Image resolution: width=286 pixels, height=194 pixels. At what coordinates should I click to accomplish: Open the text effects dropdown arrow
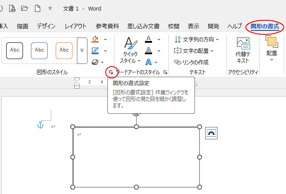point(156,62)
